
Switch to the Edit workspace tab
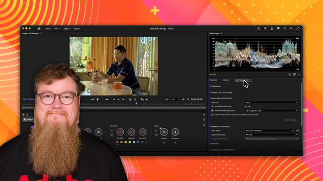tap(56, 29)
